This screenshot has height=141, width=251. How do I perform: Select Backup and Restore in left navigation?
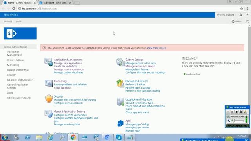pyautogui.click(x=18, y=70)
